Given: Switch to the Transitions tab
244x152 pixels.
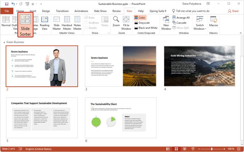Looking at the screenshot, I should (62, 11).
